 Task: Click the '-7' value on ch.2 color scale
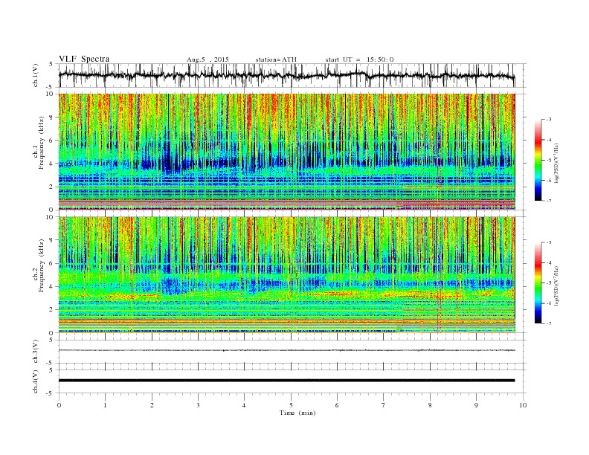[x=549, y=323]
